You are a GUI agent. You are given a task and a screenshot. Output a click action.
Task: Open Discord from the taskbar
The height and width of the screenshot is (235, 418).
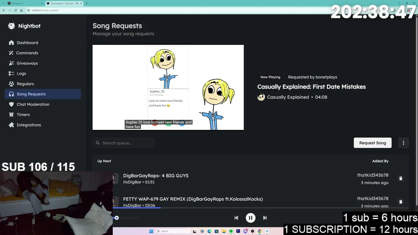click(245, 231)
